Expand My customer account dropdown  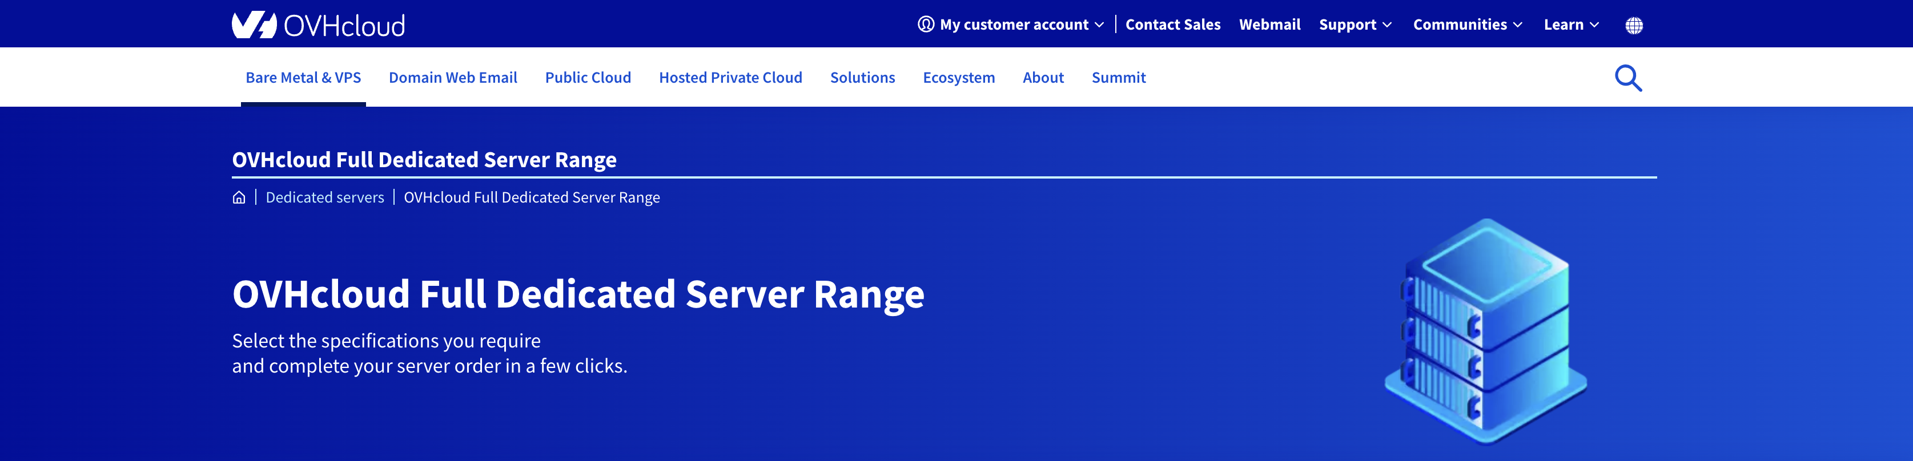[x=1011, y=25]
